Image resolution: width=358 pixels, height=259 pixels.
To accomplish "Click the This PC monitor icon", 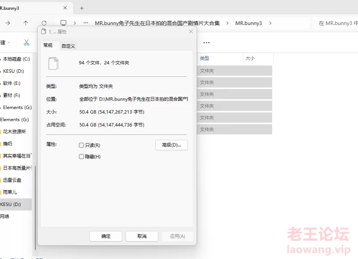I will [x=63, y=23].
